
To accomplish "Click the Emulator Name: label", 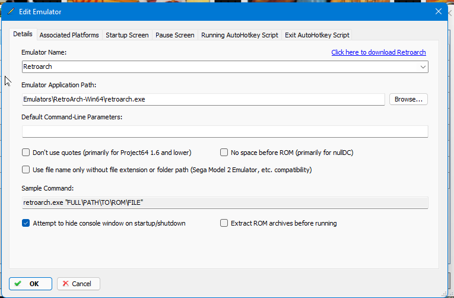I will click(44, 52).
